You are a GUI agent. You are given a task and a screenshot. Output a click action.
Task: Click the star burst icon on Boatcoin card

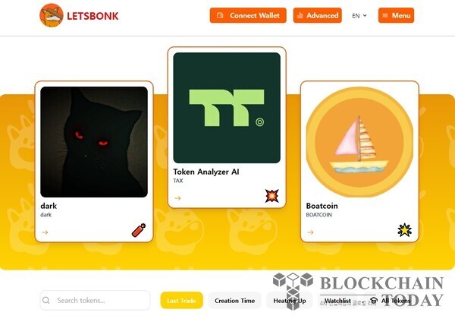(404, 230)
